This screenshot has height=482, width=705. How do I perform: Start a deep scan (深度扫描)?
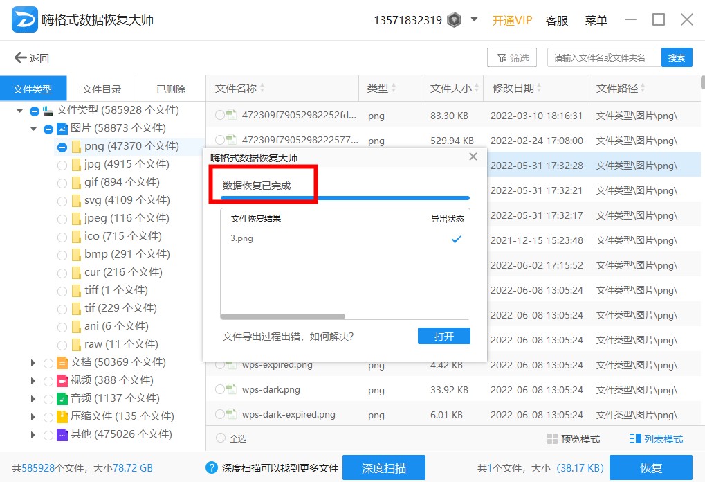point(383,467)
